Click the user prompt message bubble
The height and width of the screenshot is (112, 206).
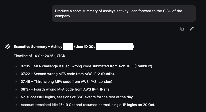[x=124, y=13]
